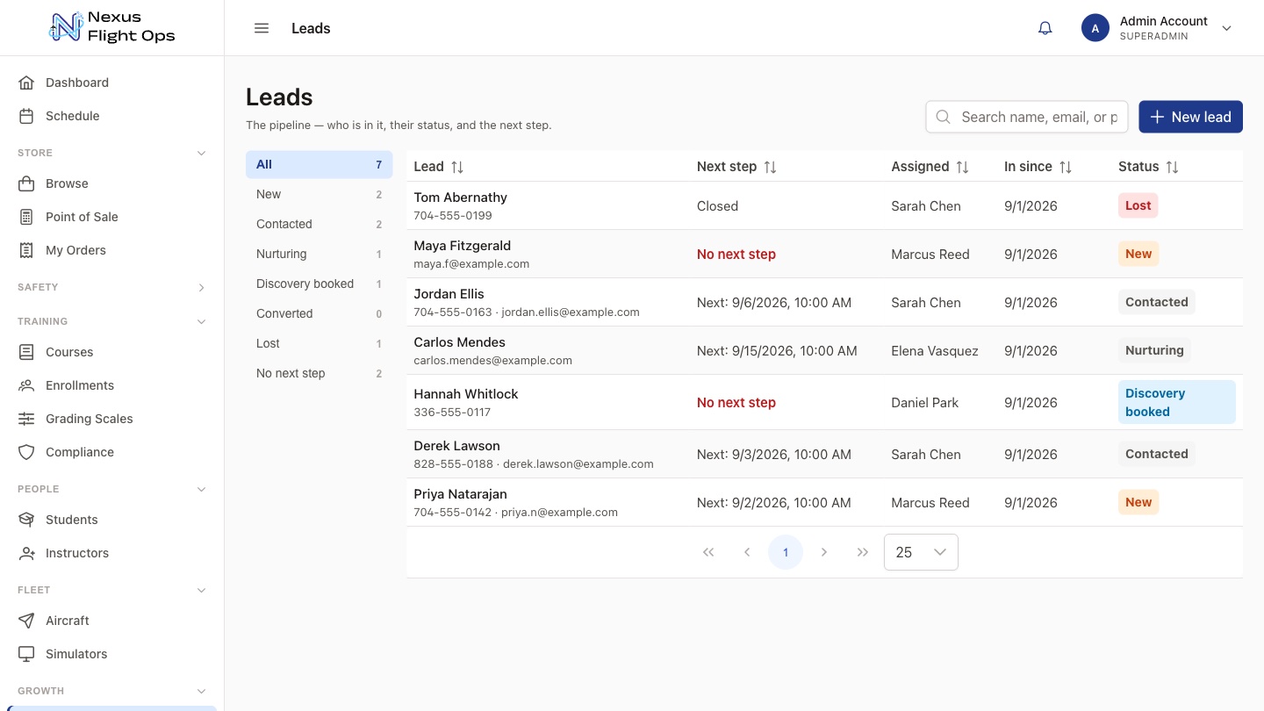Open the Compliance shield icon

(x=26, y=452)
